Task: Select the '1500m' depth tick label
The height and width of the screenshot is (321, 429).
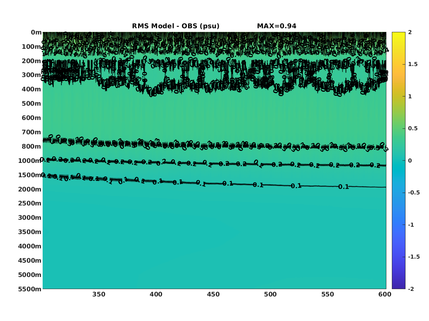Action: point(29,175)
